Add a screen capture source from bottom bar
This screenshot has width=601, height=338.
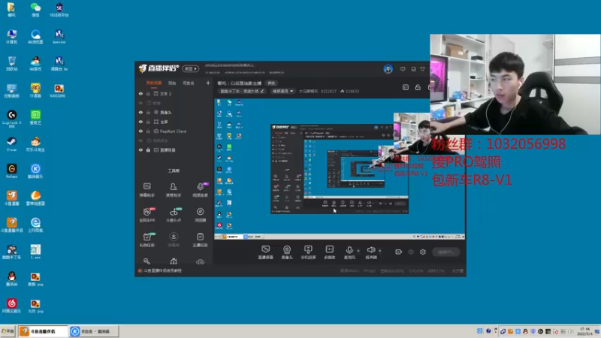point(265,252)
